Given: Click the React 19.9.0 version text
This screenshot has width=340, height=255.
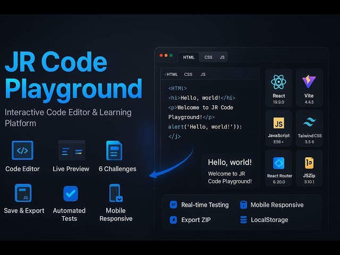Looking at the screenshot, I should (x=278, y=102).
